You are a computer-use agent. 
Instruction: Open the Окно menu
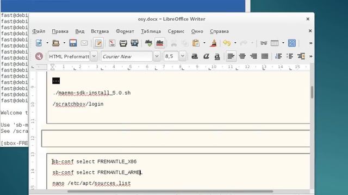[x=197, y=31]
